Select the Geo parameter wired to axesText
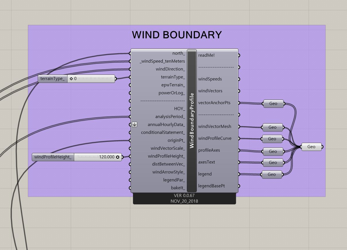The width and height of the screenshot is (347, 250). coord(273,162)
